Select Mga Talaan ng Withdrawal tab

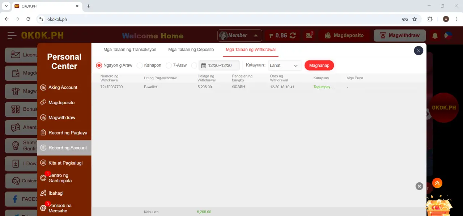[x=251, y=50]
